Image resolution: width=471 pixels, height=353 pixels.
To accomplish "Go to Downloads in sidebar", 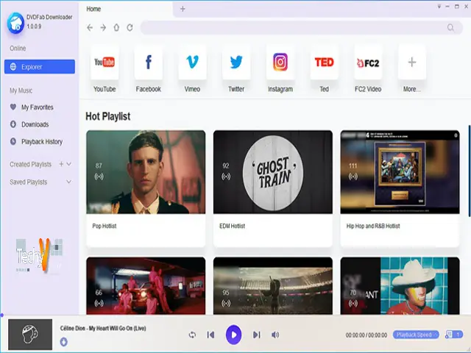I will click(35, 124).
